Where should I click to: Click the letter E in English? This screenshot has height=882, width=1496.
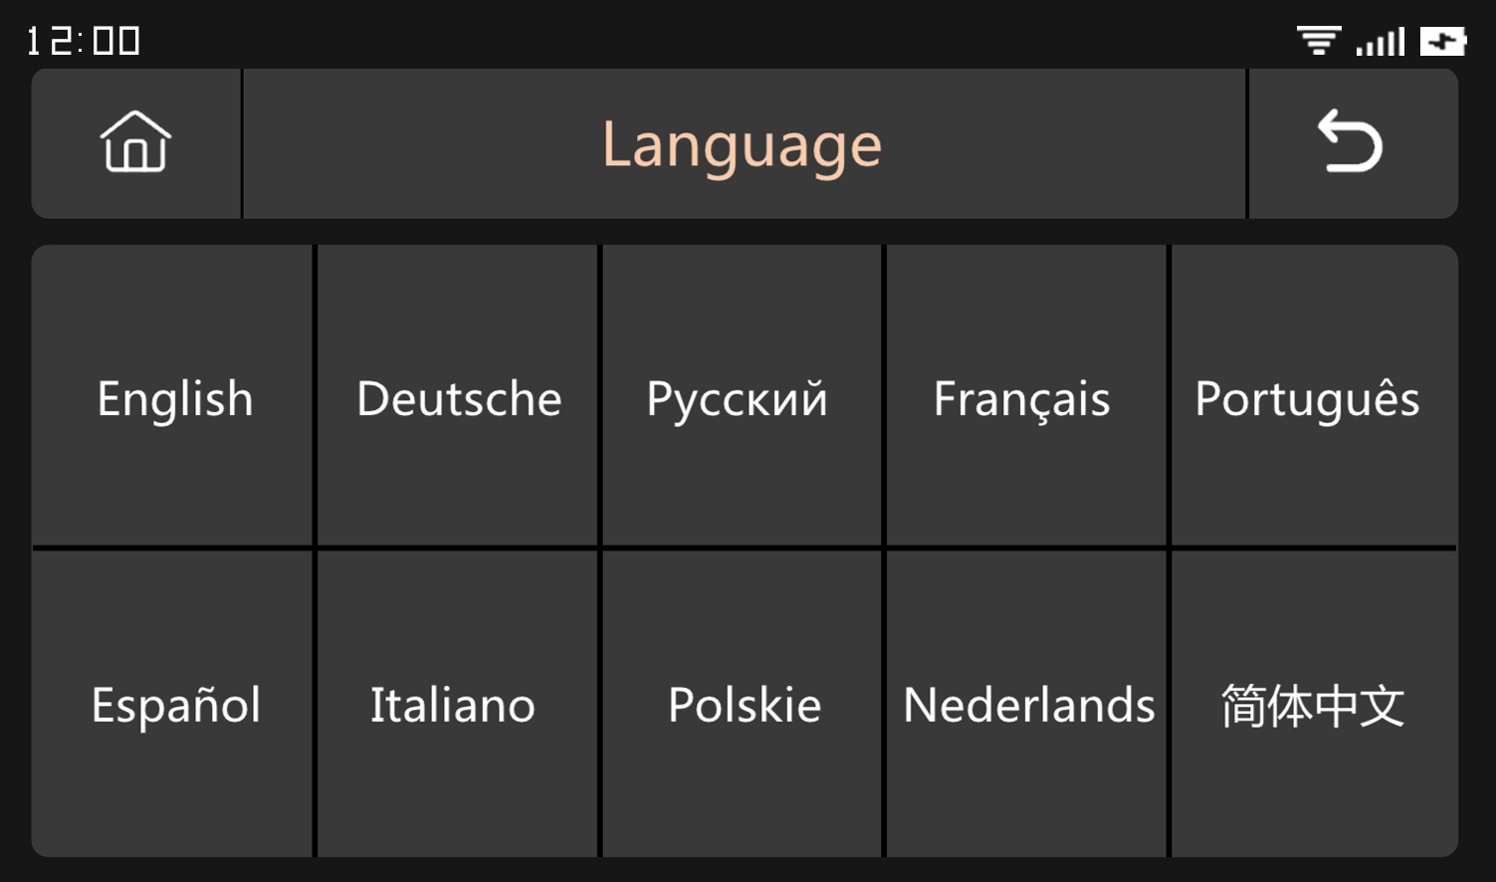point(110,398)
